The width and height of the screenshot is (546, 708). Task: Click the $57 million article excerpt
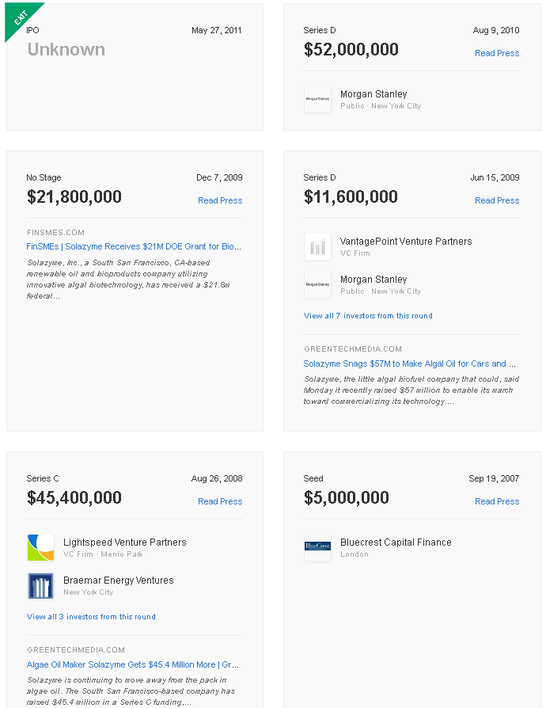(411, 390)
